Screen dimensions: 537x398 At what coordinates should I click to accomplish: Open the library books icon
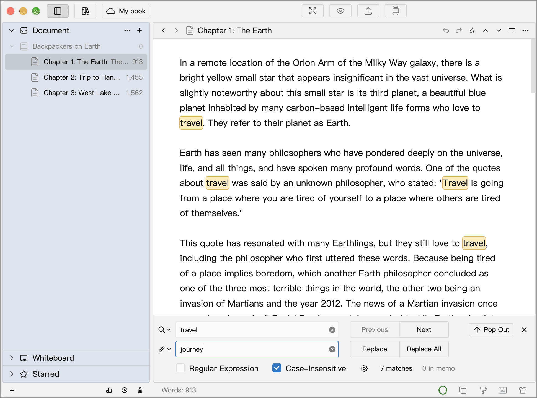pos(85,11)
